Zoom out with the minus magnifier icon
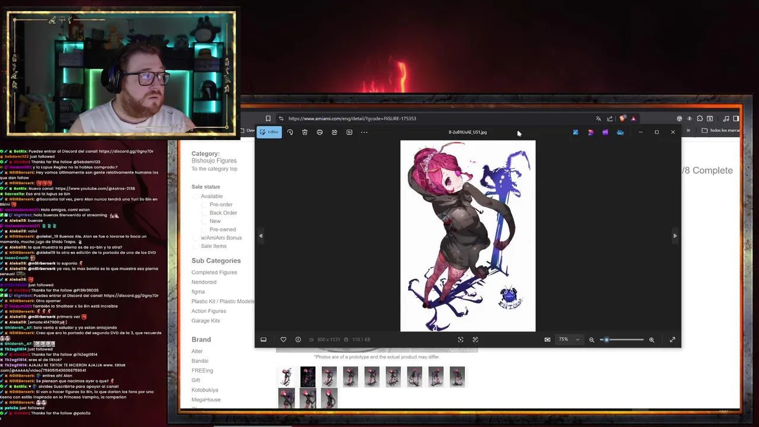Screen dimensions: 759x427 click(x=592, y=340)
